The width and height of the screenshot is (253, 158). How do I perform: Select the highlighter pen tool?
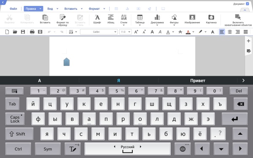(x=200, y=32)
